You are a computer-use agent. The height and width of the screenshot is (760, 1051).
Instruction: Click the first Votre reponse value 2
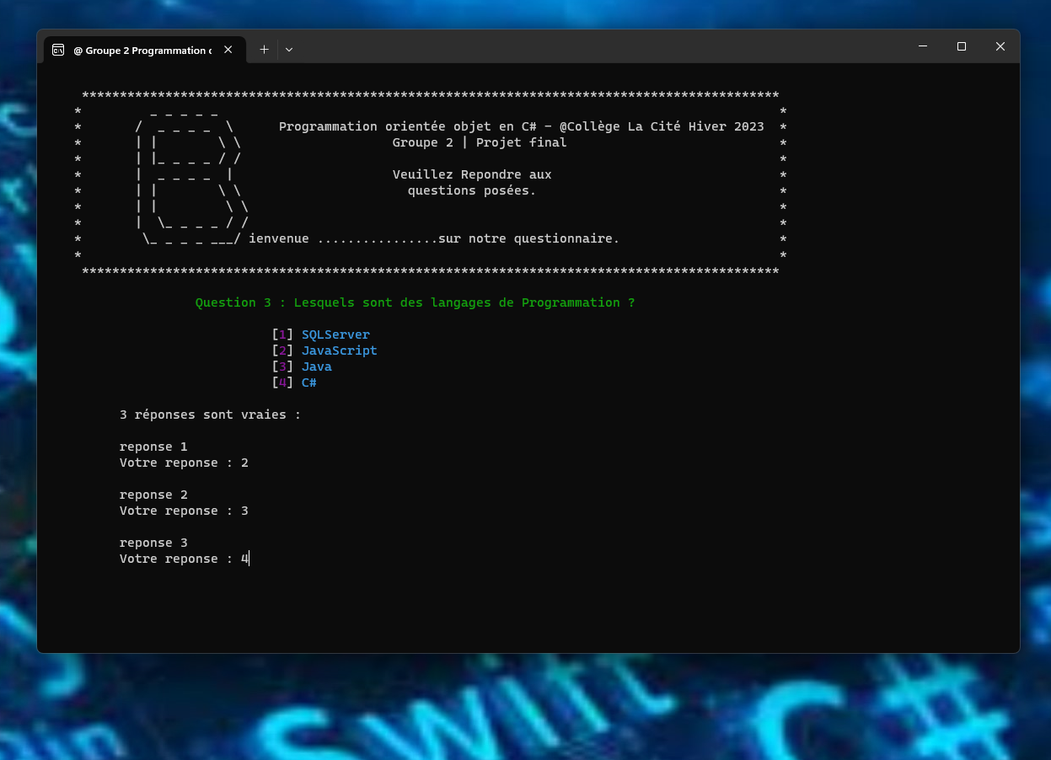coord(244,463)
